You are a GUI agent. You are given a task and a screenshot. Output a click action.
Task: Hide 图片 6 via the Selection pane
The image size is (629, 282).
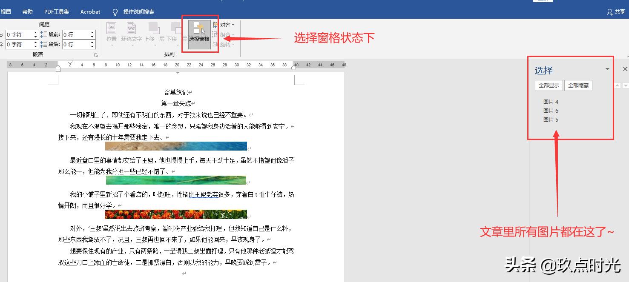point(551,111)
